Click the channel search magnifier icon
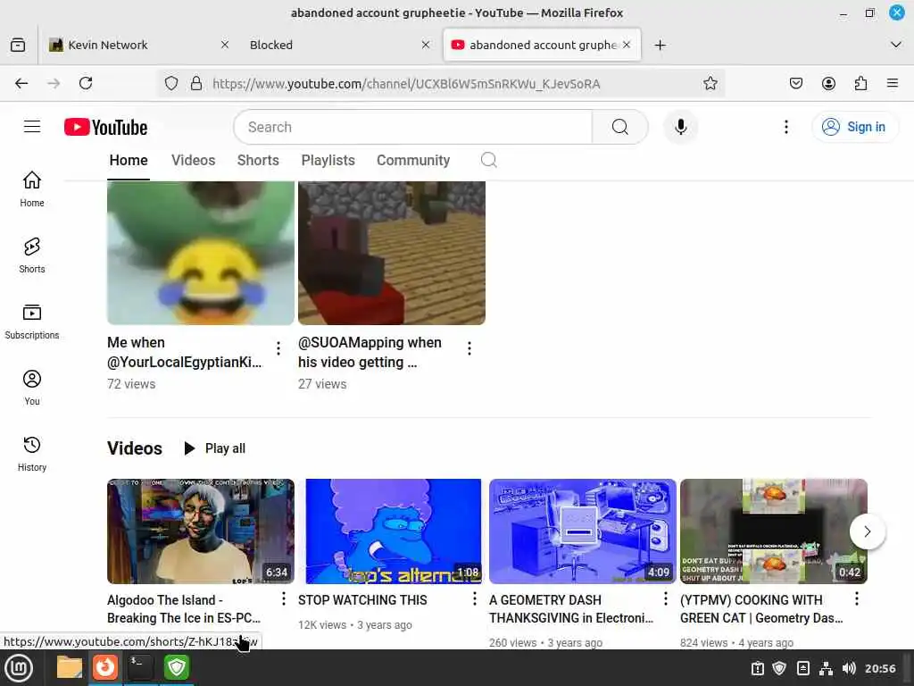Viewport: 914px width, 686px height. (x=488, y=160)
